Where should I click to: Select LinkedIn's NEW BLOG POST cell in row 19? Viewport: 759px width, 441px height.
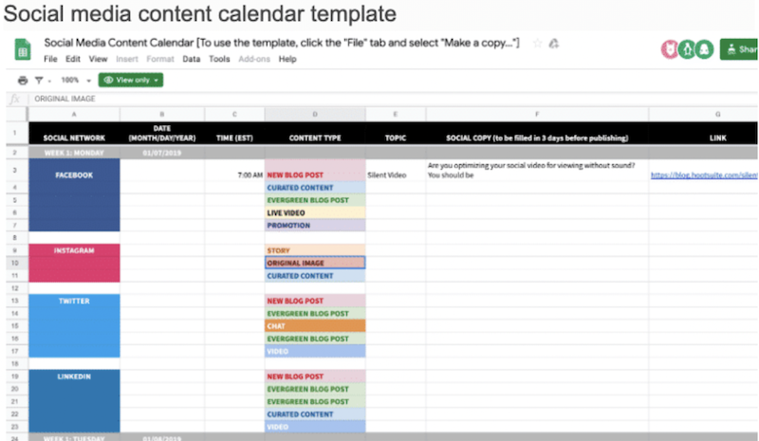(x=315, y=377)
